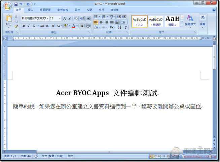Toggle Bold formatting
This screenshot has height=162, width=220.
coord(24,26)
